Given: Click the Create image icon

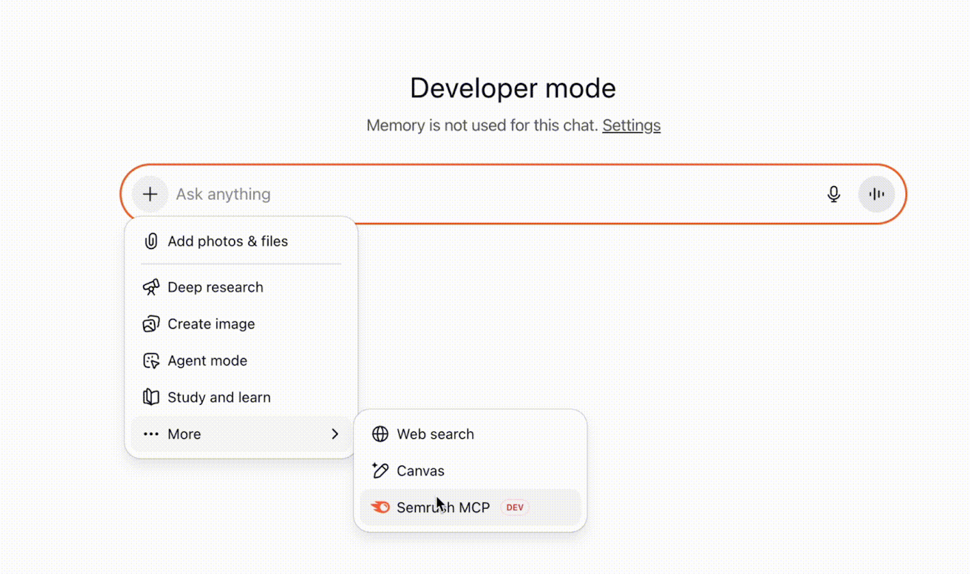Looking at the screenshot, I should [151, 324].
